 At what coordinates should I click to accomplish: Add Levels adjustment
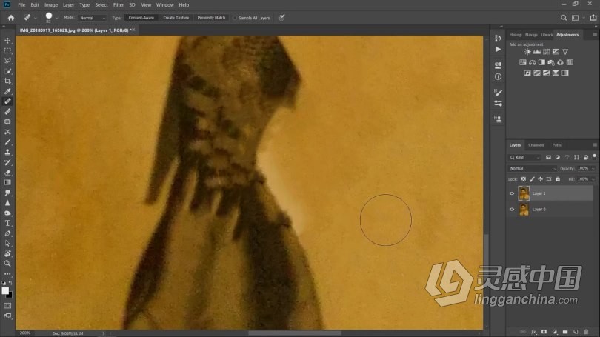pos(537,52)
